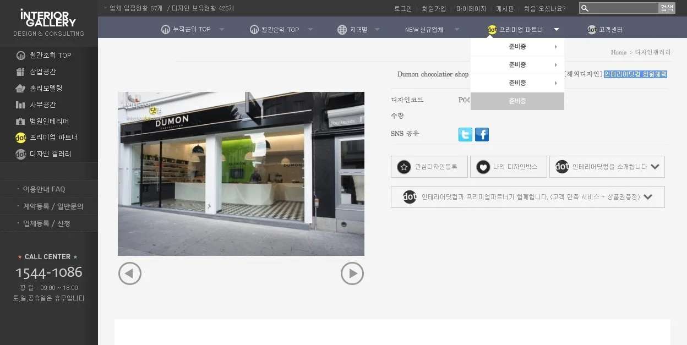Click the 사무공간 buildings icon
Viewport: 687px width, 345px height.
[21, 105]
